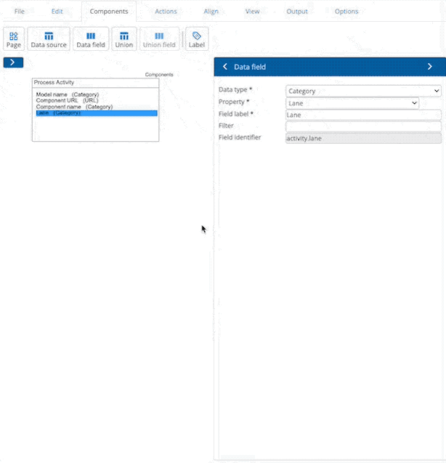Image resolution: width=446 pixels, height=463 pixels.
Task: Open the Align tab
Action: (x=211, y=12)
